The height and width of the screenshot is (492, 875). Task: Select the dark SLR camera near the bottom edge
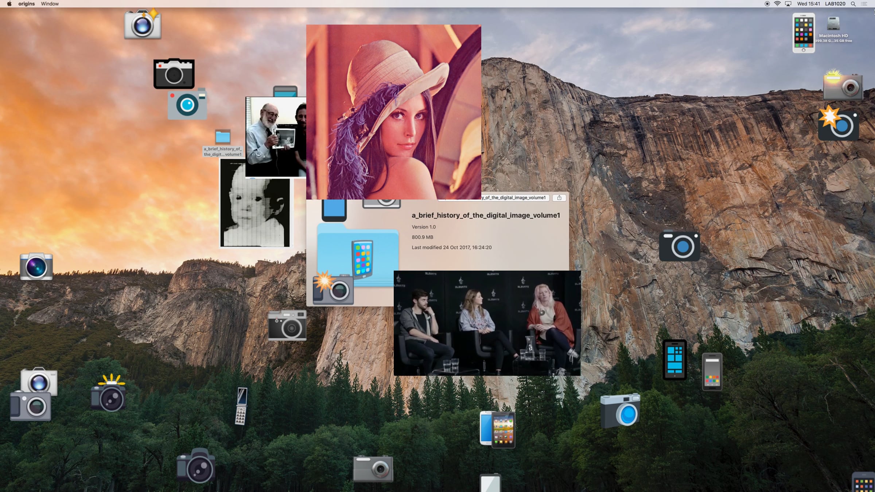pos(196,466)
